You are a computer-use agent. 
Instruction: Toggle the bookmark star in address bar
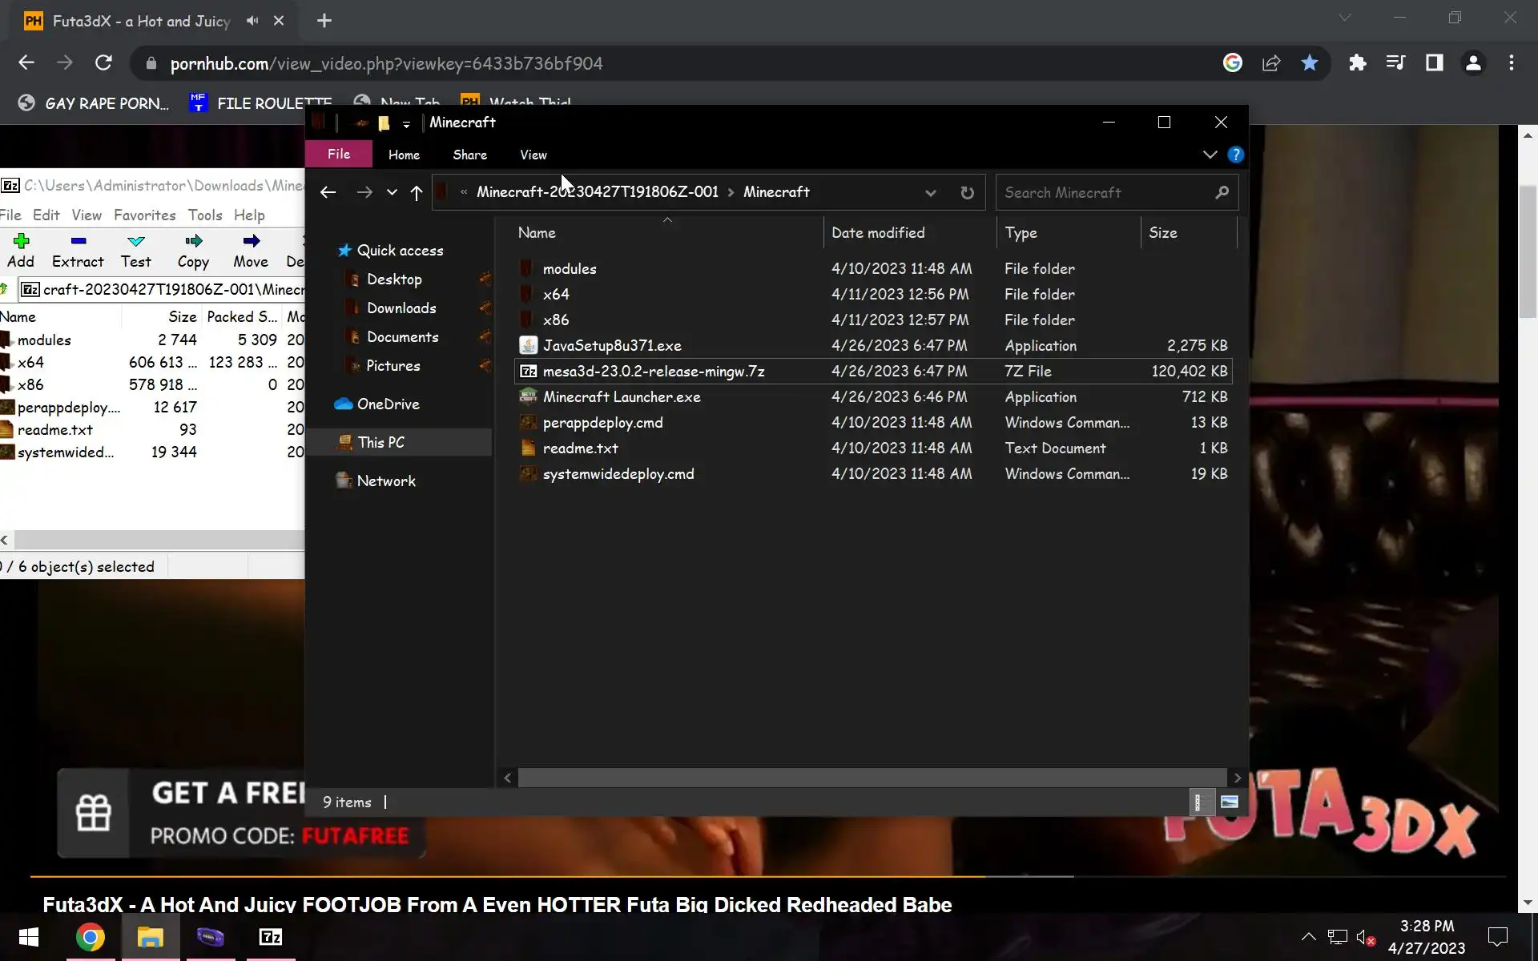(x=1310, y=63)
